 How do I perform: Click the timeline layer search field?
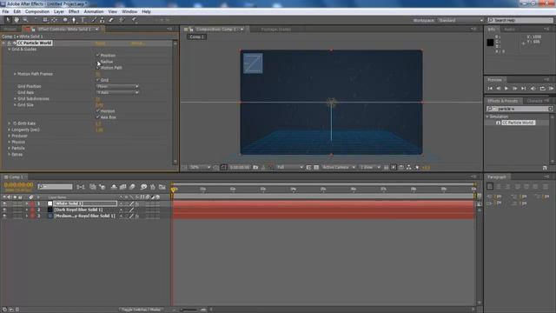55,187
